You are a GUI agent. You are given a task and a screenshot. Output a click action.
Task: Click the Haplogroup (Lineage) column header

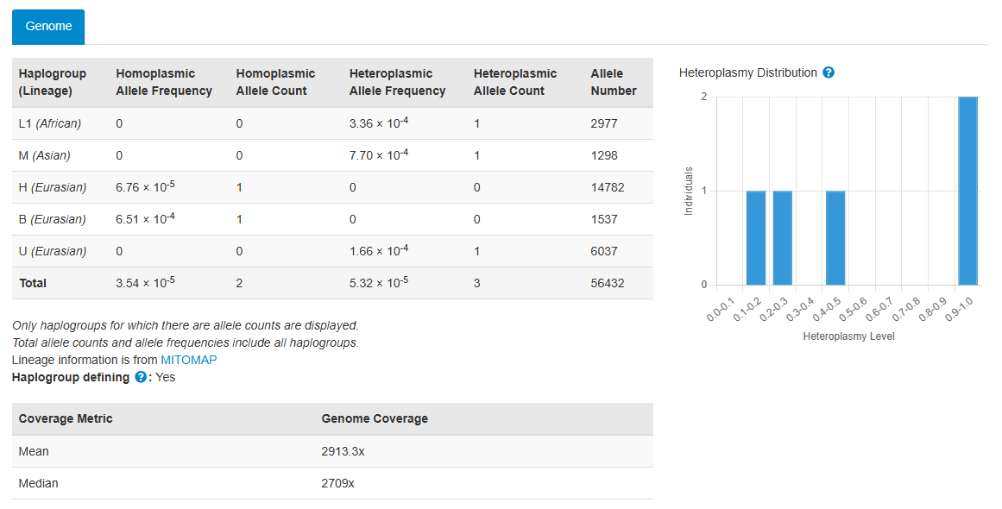click(47, 82)
